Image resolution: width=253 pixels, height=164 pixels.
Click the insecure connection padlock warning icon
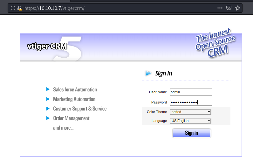click(x=19, y=8)
